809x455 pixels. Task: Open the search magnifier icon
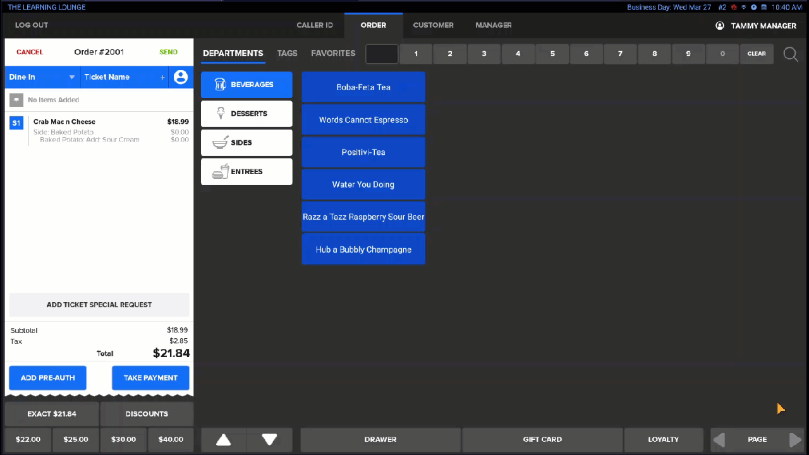(790, 54)
